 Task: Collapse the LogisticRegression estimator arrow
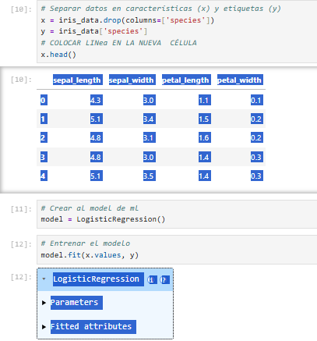click(x=44, y=279)
